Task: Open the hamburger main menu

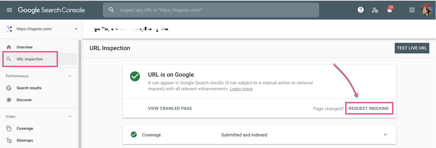Action: tap(9, 10)
